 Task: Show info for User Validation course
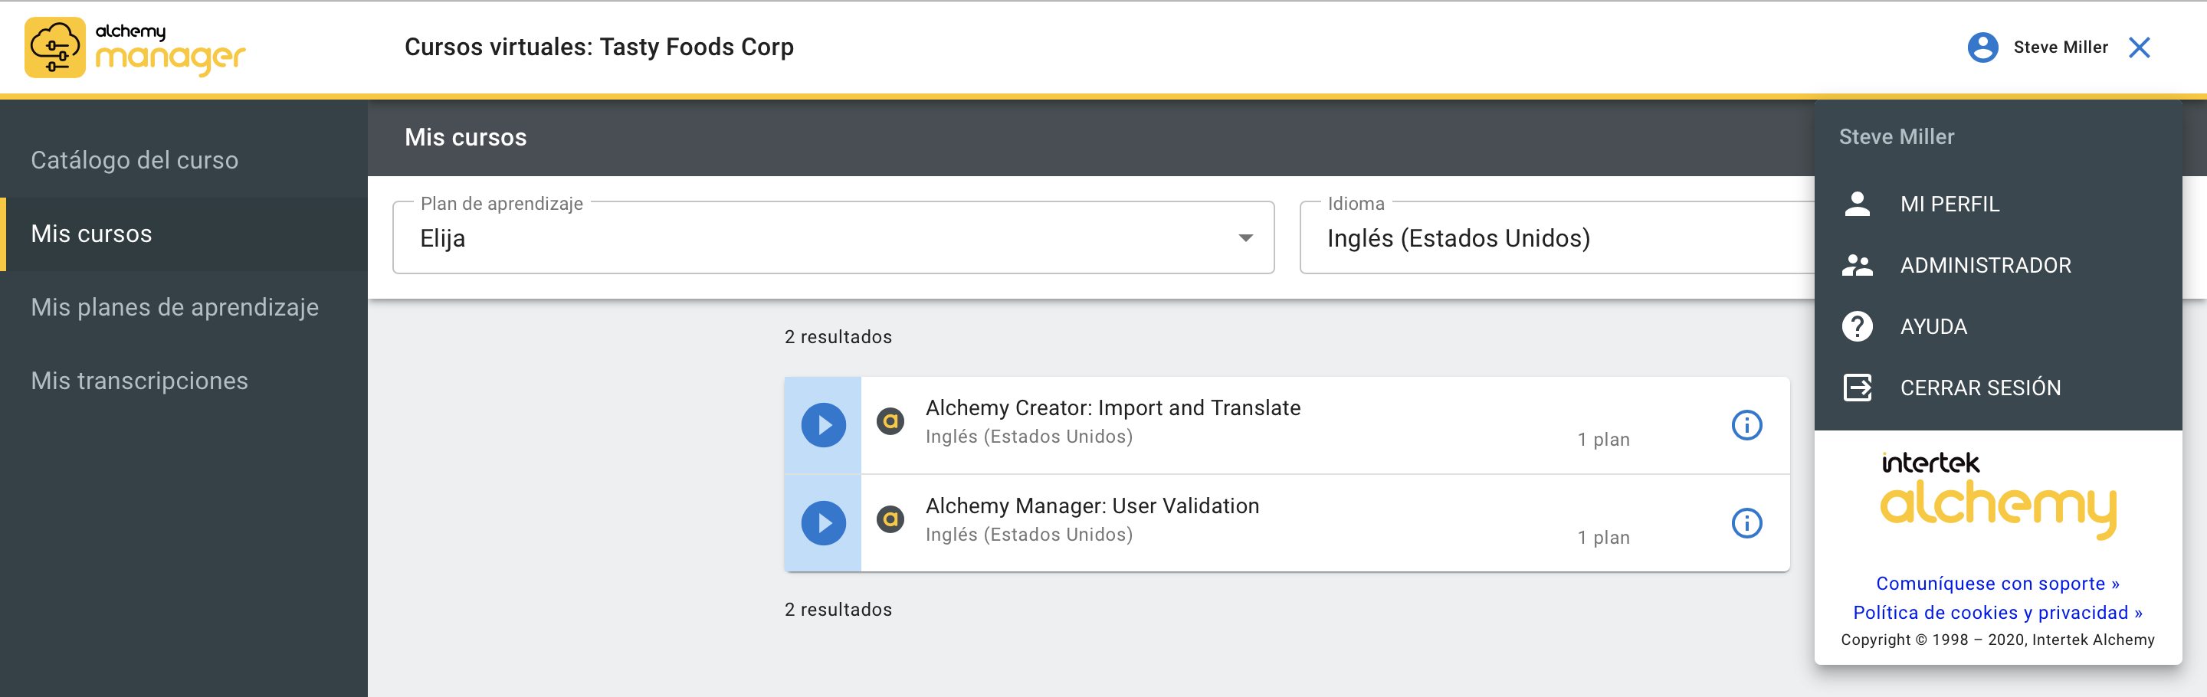pos(1746,522)
